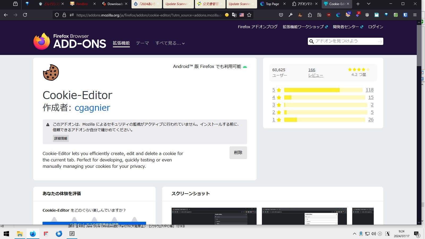The height and width of the screenshot is (239, 425).
Task: Open the Firefox View icon
Action: (15, 4)
